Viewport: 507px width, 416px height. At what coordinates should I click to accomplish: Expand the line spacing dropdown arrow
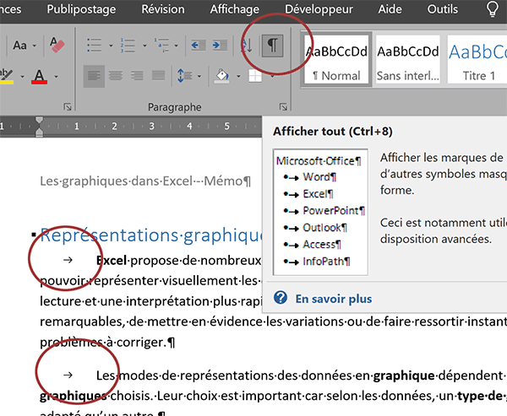(199, 77)
